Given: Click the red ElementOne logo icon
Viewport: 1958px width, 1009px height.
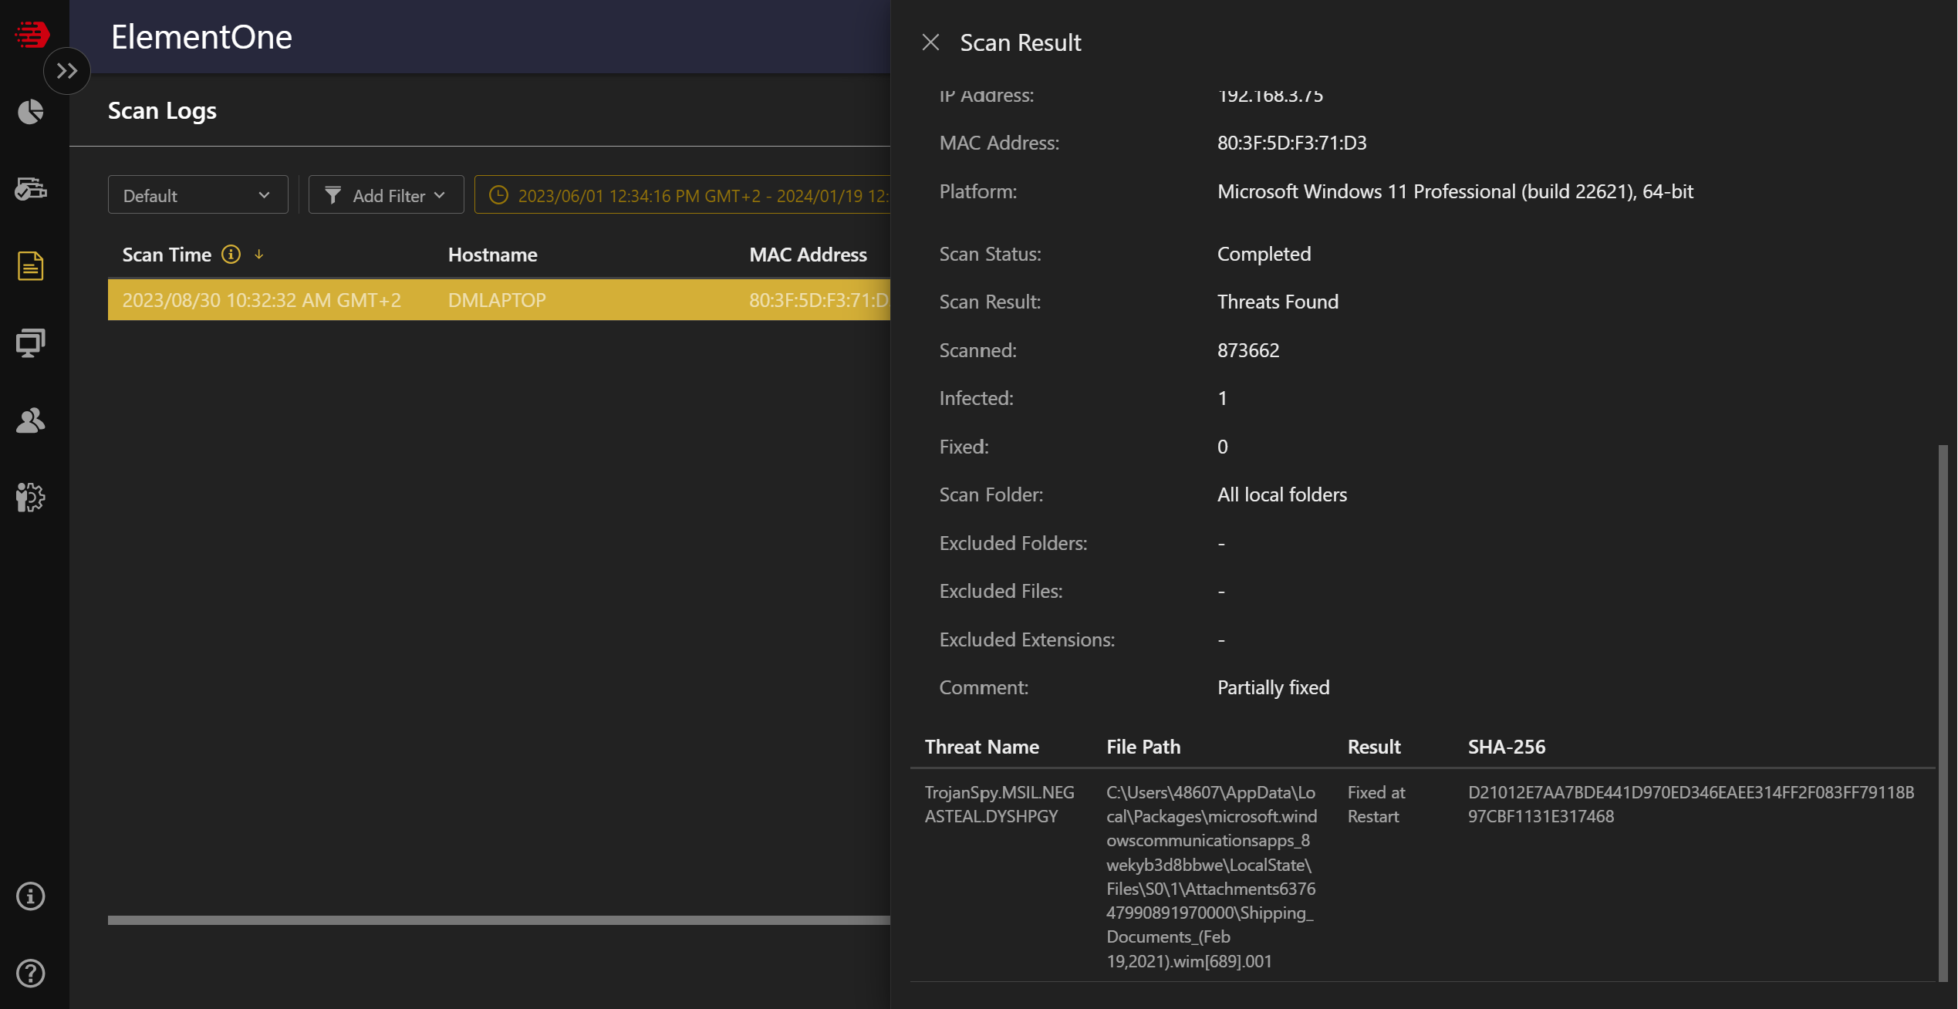Looking at the screenshot, I should 32,34.
